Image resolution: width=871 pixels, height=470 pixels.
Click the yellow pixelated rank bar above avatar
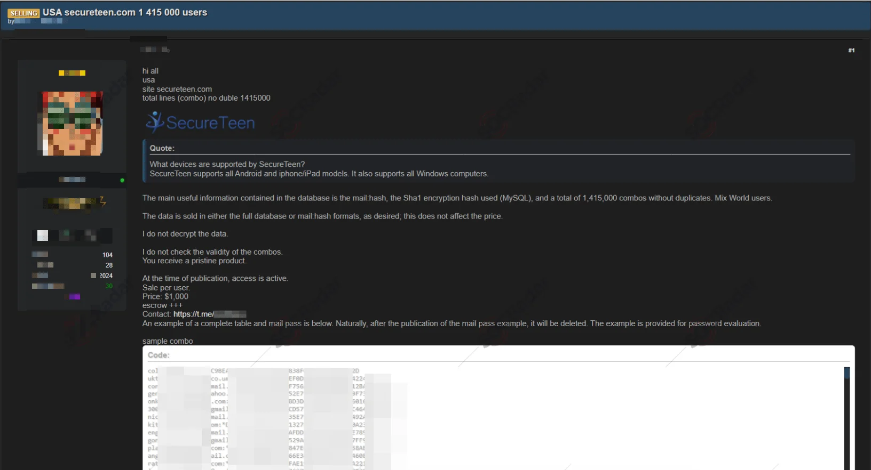(72, 73)
